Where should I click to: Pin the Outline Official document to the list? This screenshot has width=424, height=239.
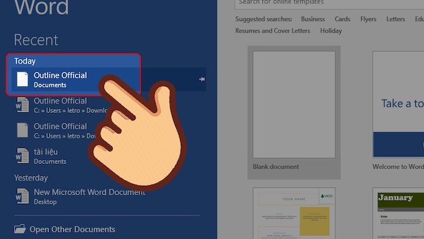pyautogui.click(x=201, y=79)
